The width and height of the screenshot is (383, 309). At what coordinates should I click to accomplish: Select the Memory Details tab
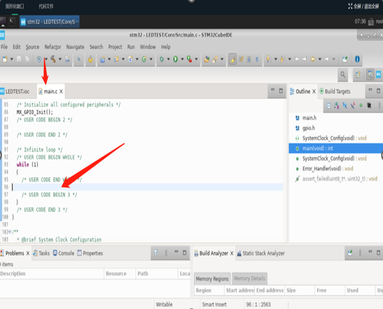pyautogui.click(x=249, y=279)
